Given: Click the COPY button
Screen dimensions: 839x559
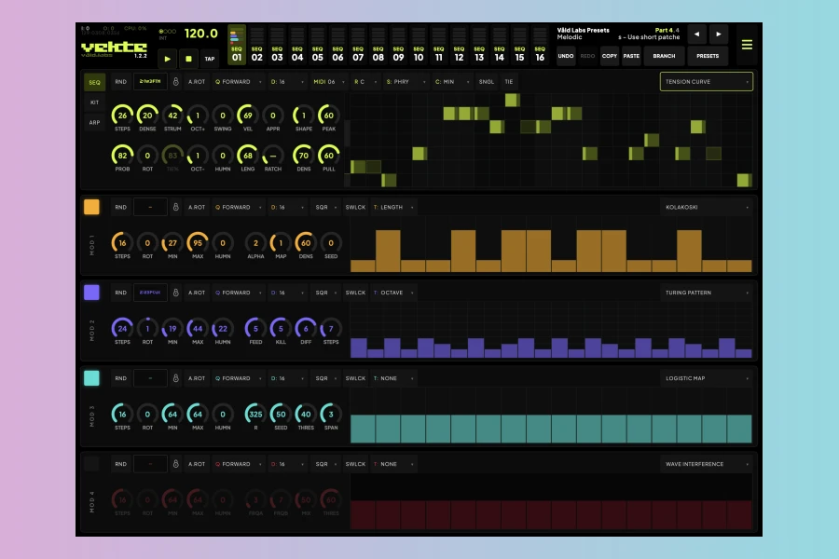Looking at the screenshot, I should [x=609, y=56].
